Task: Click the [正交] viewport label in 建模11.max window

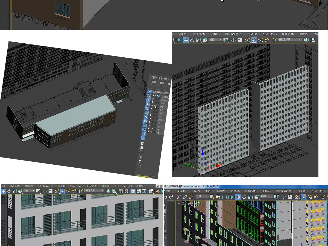Action: (183, 203)
